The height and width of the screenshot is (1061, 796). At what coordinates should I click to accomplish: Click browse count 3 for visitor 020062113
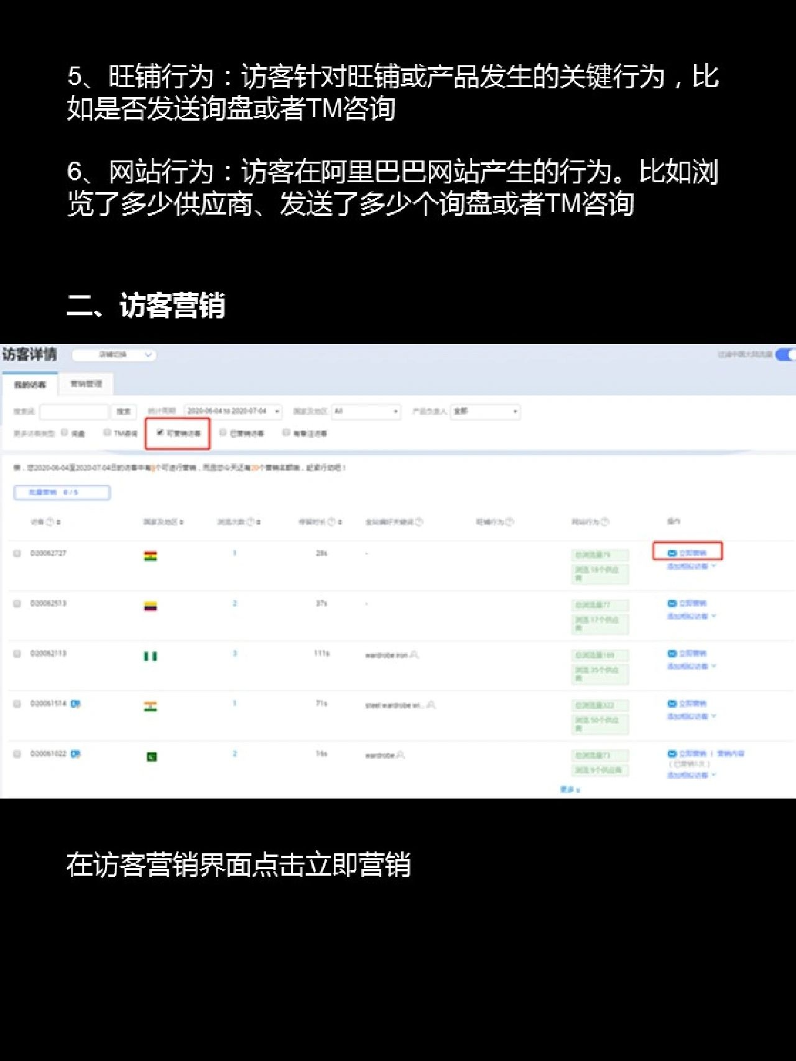(234, 653)
